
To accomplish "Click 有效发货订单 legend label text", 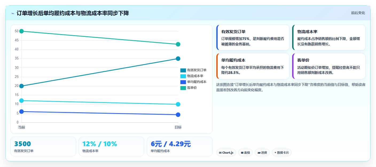I will pyautogui.click(x=197, y=70).
